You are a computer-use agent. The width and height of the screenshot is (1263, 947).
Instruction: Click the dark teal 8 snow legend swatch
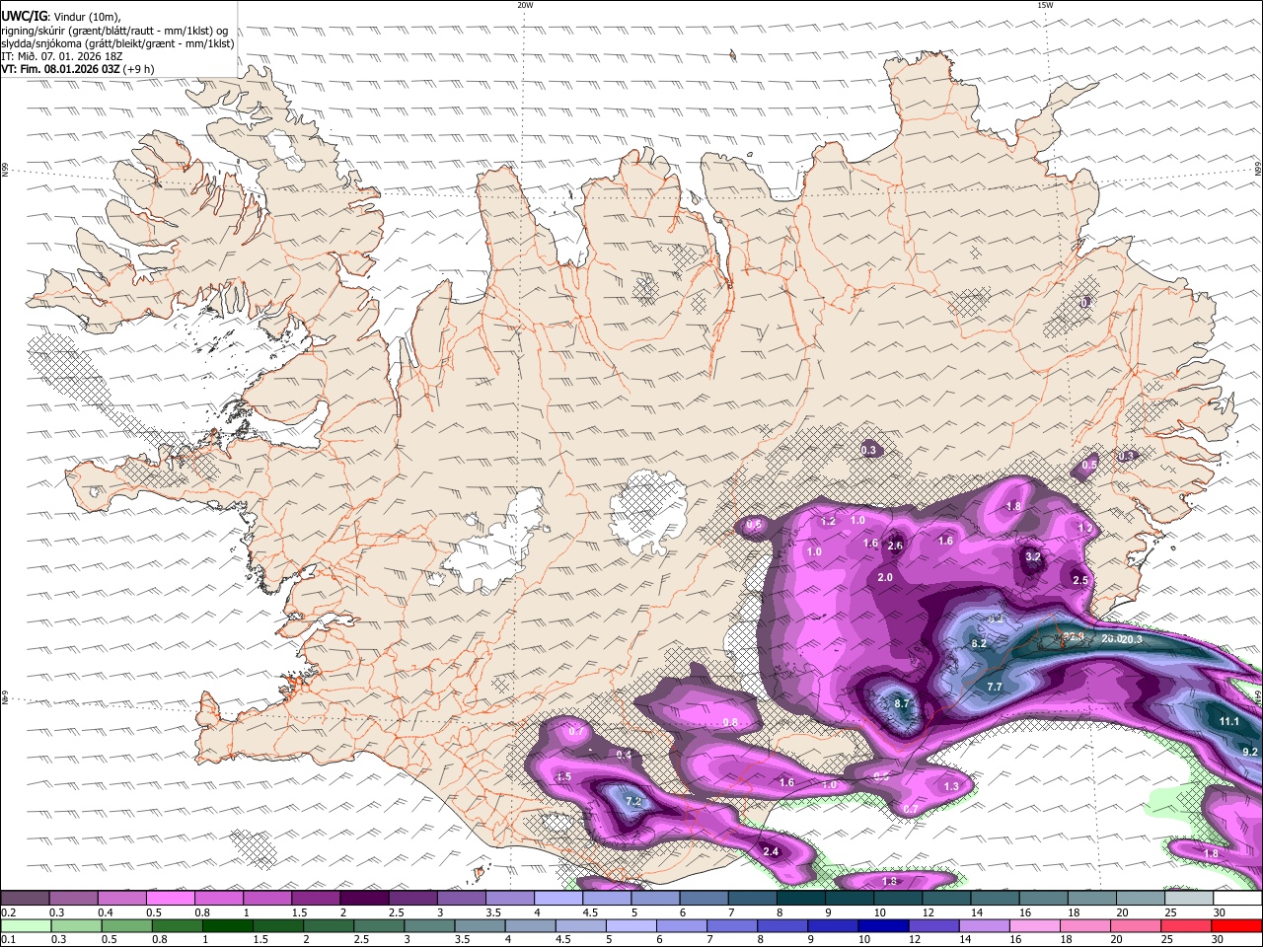point(801,898)
